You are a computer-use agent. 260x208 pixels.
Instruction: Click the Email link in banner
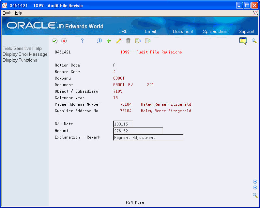[150, 31]
